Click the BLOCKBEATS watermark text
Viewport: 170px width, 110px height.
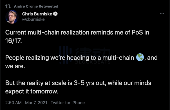(x=93, y=62)
